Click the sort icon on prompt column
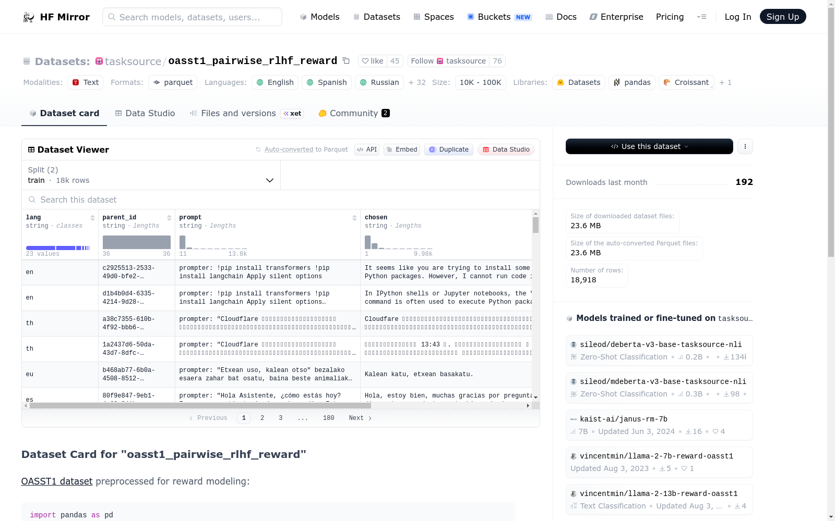Screen dimensions: 835x521 pos(354,218)
